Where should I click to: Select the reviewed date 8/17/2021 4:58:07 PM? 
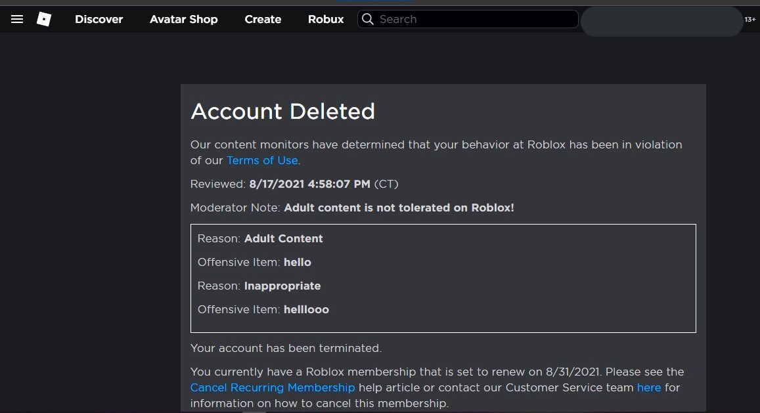point(310,185)
